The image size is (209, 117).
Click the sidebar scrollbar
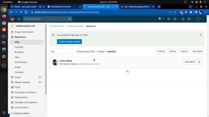[x=46, y=60]
